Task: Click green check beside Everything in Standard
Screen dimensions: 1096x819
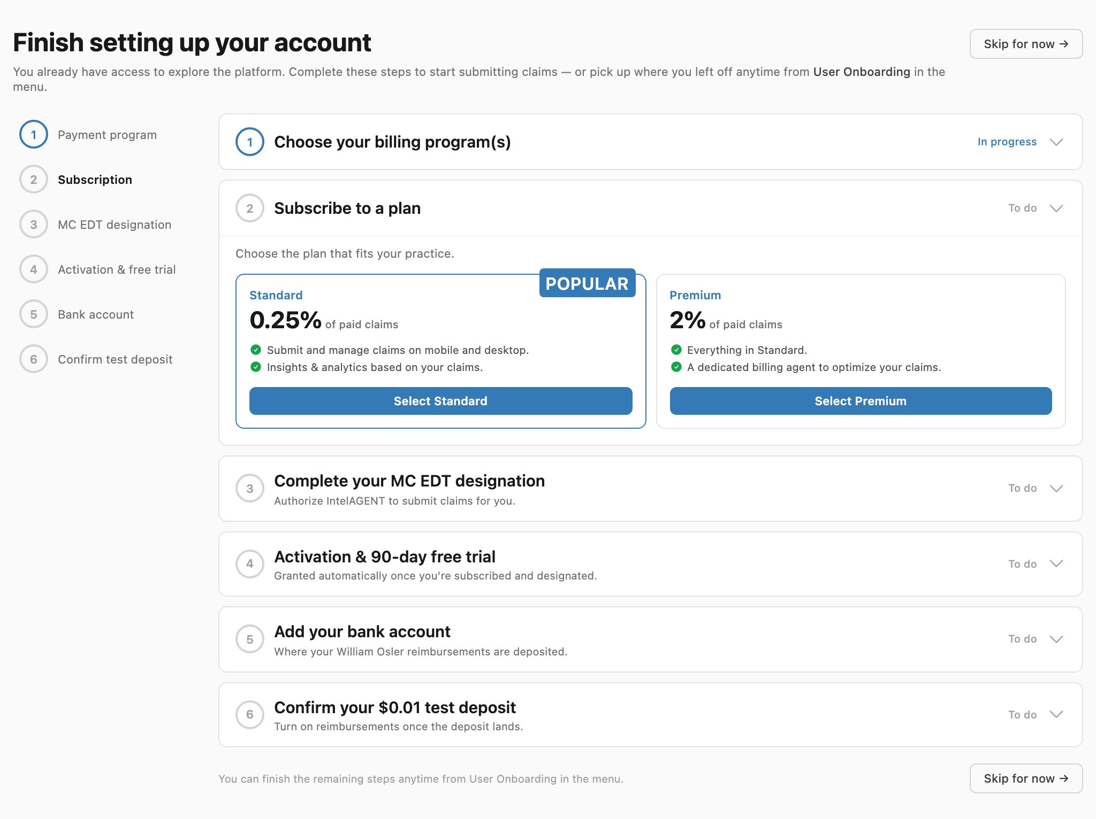Action: pyautogui.click(x=676, y=350)
